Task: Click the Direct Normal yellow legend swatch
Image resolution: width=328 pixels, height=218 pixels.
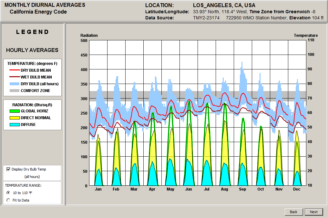Action: coord(14,118)
